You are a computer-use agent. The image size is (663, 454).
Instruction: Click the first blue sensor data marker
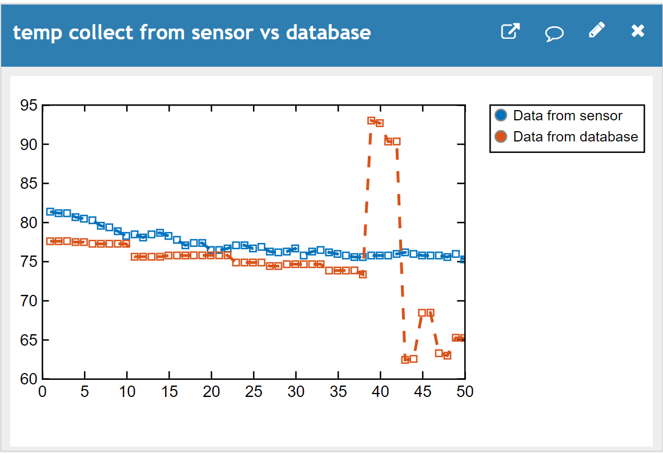tap(50, 212)
